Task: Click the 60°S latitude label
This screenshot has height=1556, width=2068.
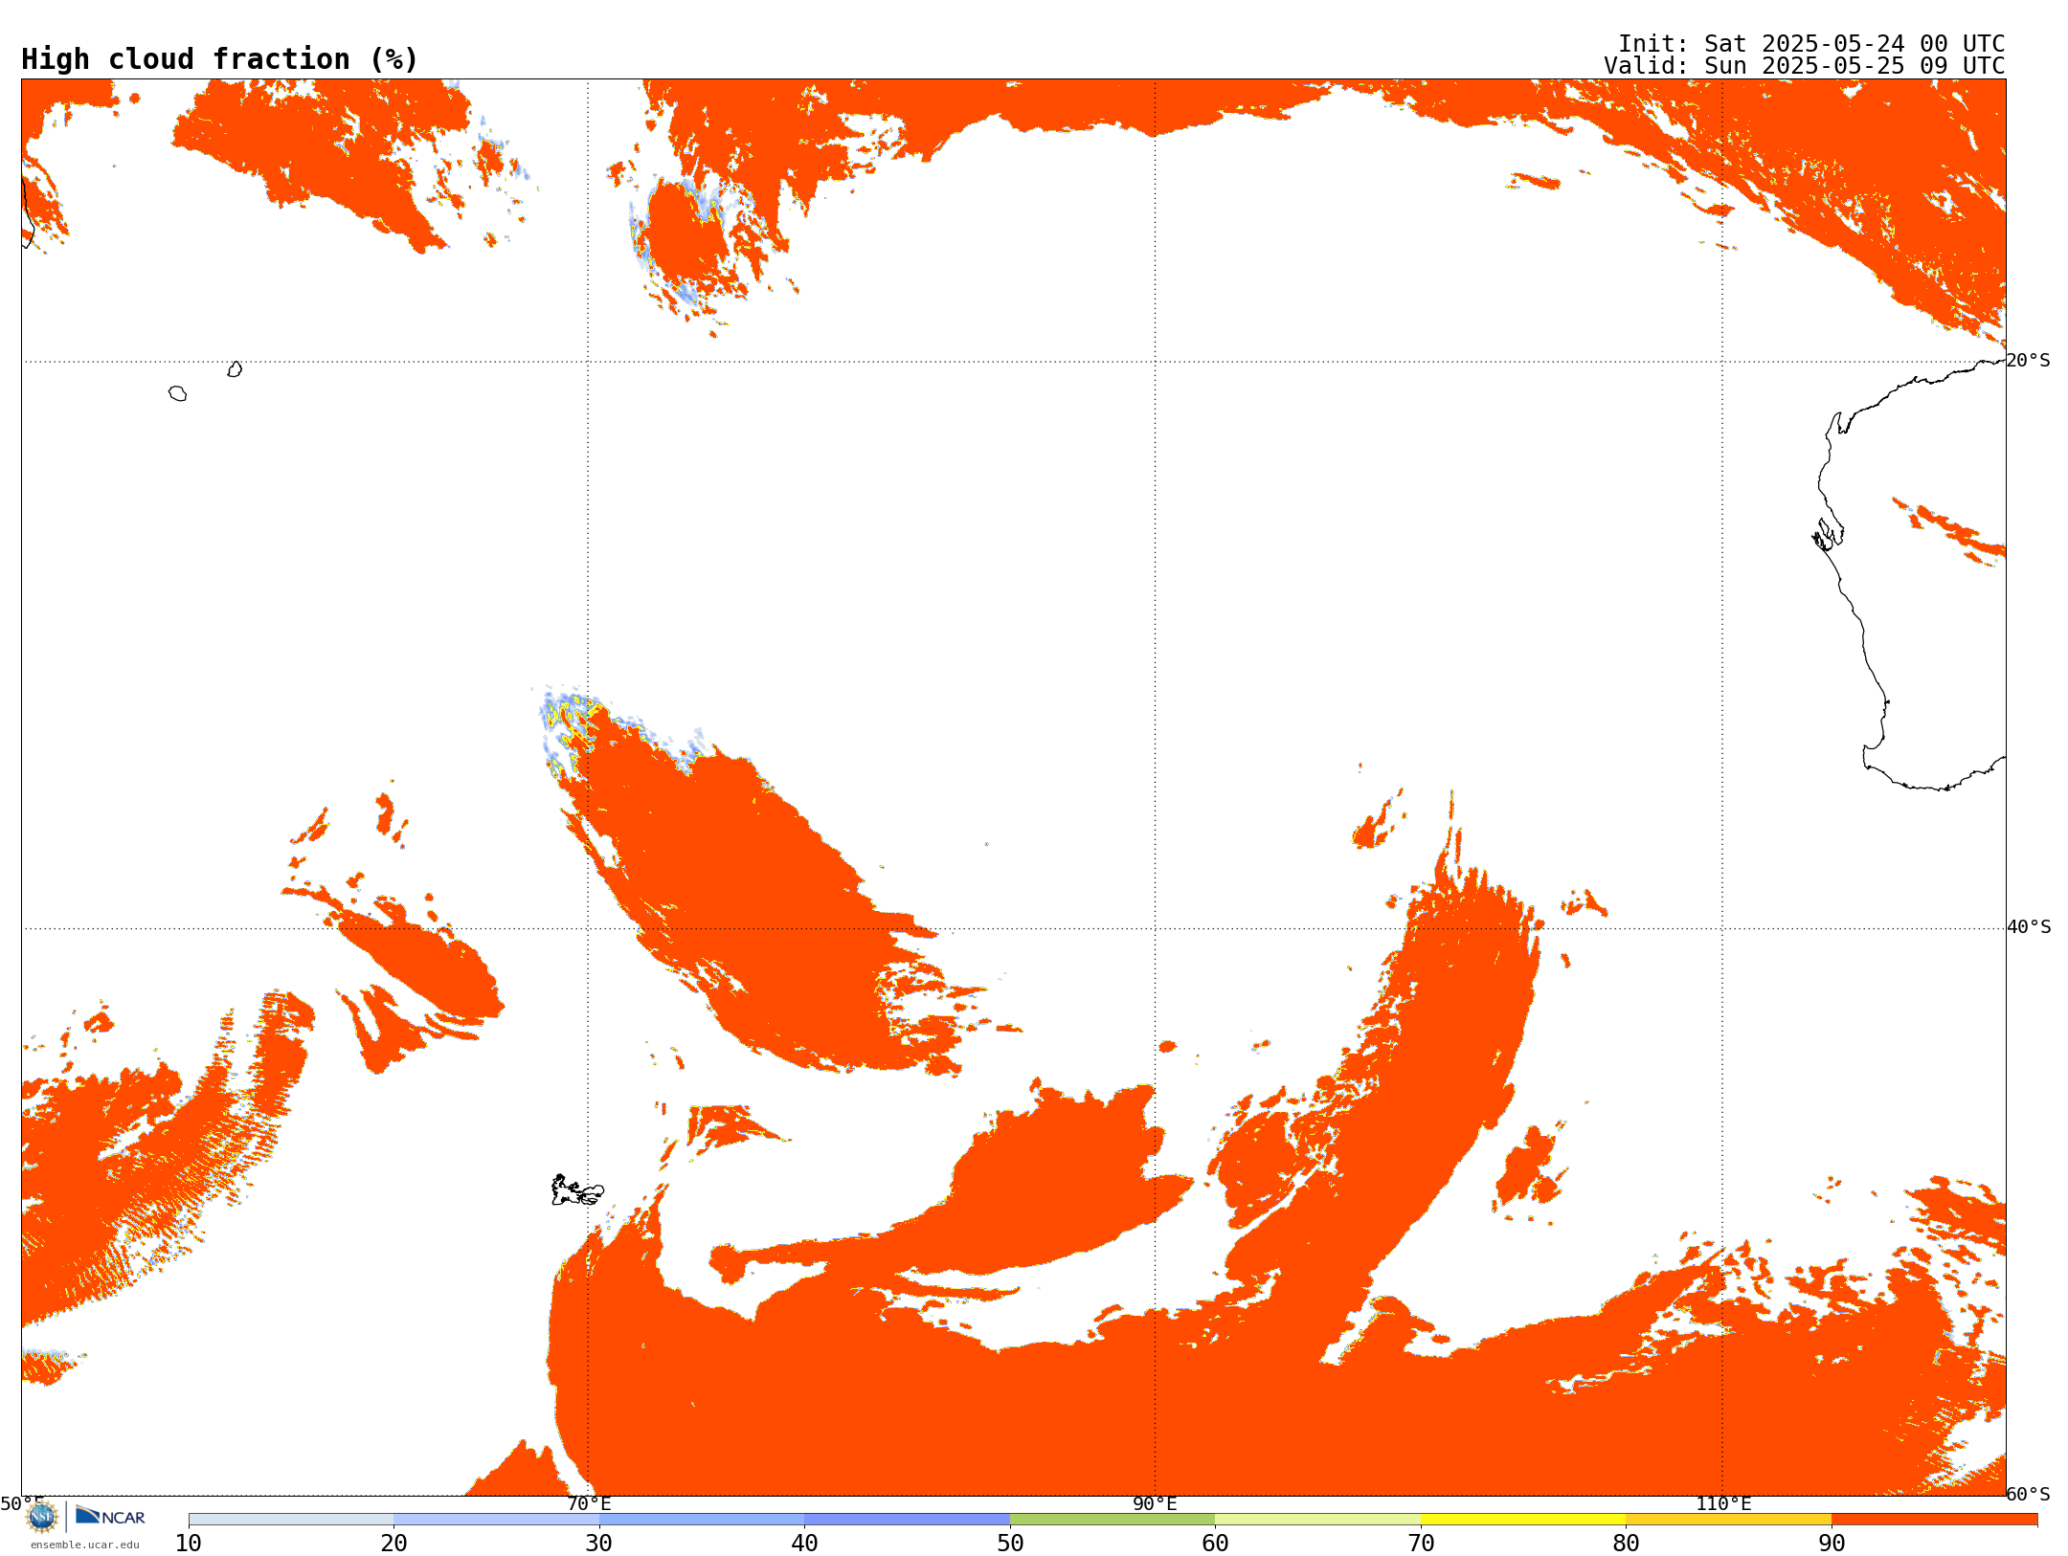Action: 2029,1494
